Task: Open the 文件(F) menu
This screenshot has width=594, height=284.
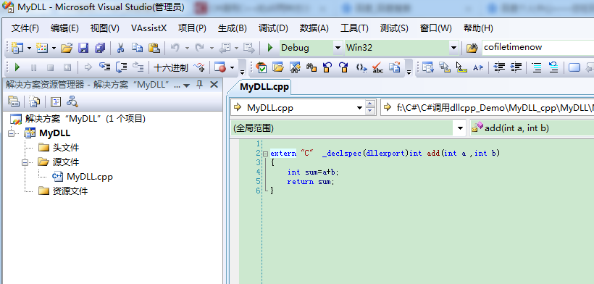Action: coord(25,28)
